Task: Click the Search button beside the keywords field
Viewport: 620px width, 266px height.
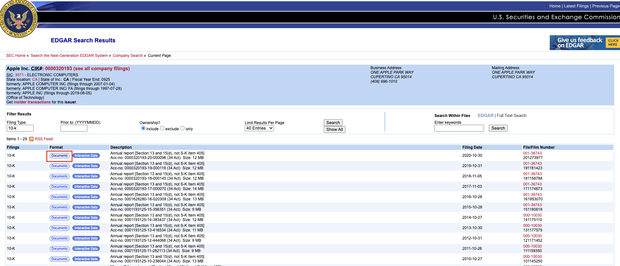Action: (x=498, y=128)
